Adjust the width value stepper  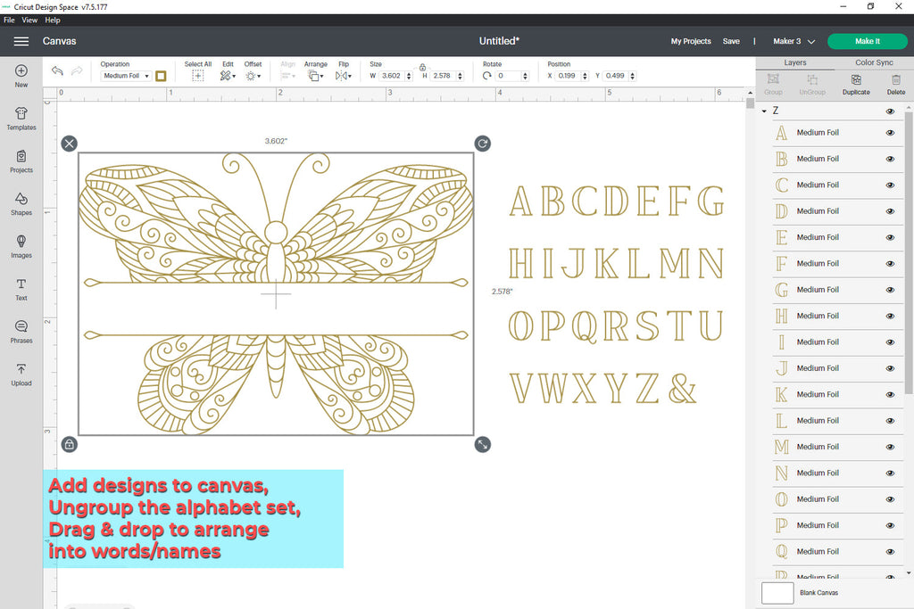[409, 76]
